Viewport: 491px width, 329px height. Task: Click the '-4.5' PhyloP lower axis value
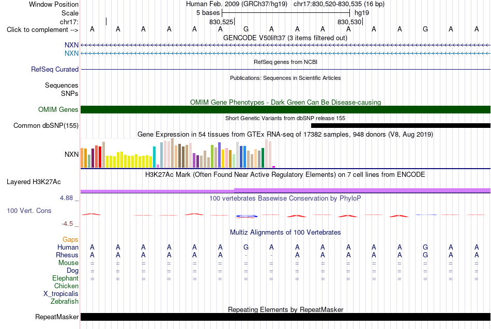coord(67,224)
